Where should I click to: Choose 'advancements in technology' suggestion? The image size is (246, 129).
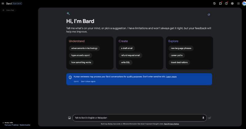(x=84, y=48)
